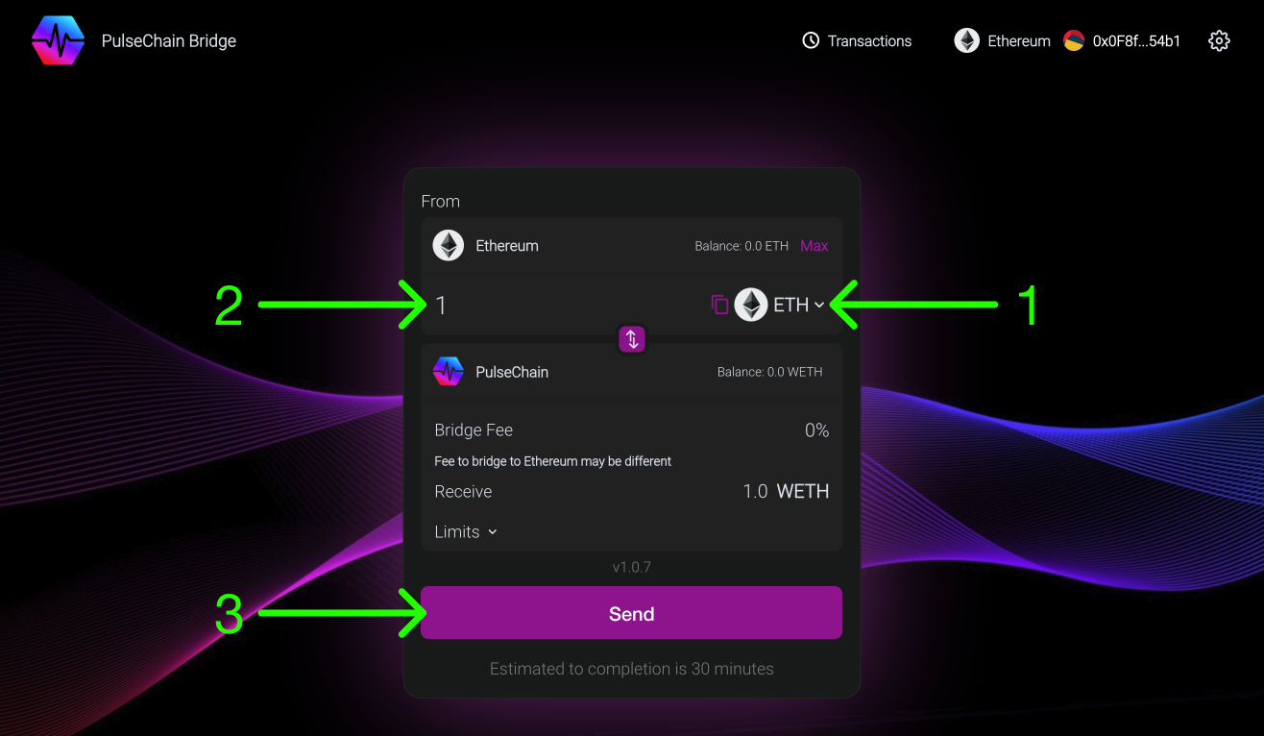Expand the Limits section
The image size is (1264, 736).
466,532
